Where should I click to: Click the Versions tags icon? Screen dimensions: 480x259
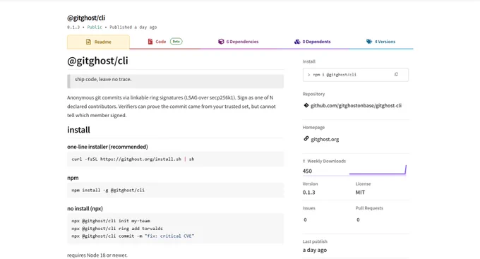pyautogui.click(x=369, y=42)
